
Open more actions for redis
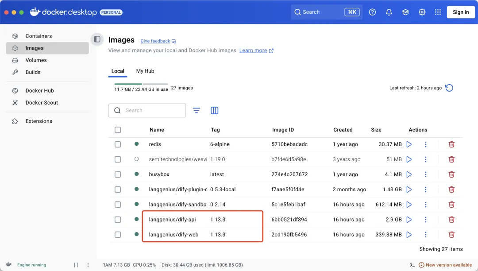pos(426,144)
